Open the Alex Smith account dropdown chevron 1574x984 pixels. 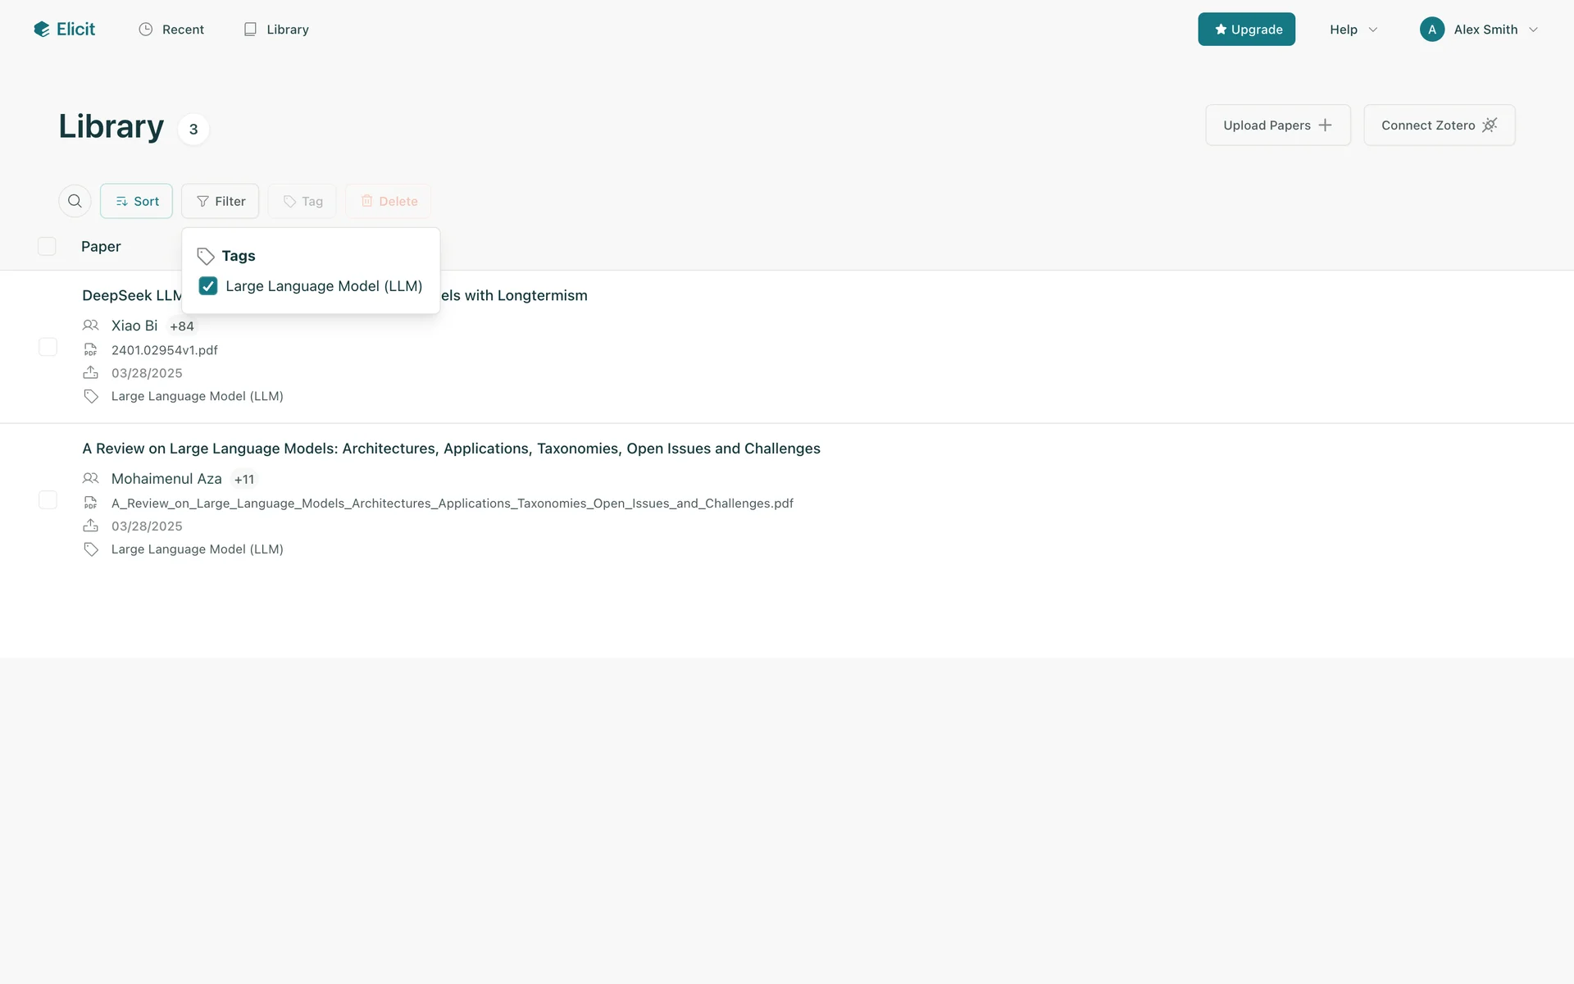coord(1533,30)
